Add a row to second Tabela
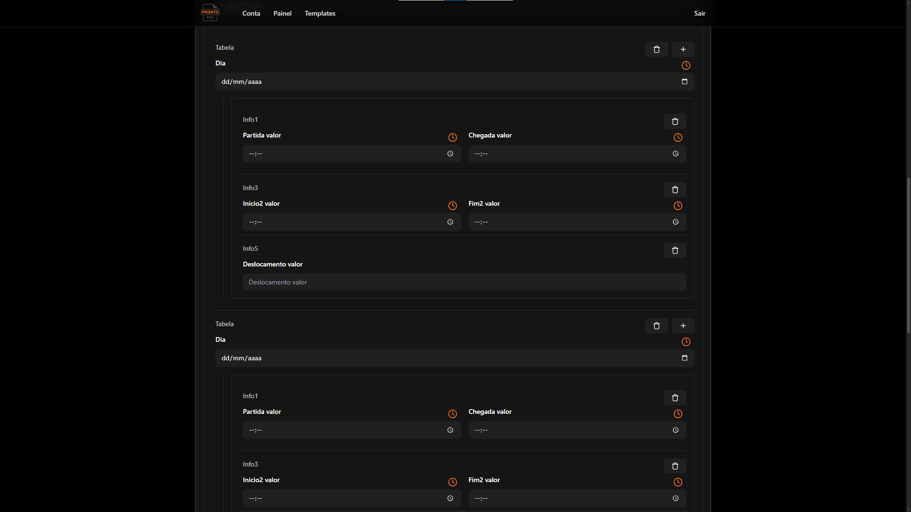Viewport: 911px width, 512px height. point(683,326)
